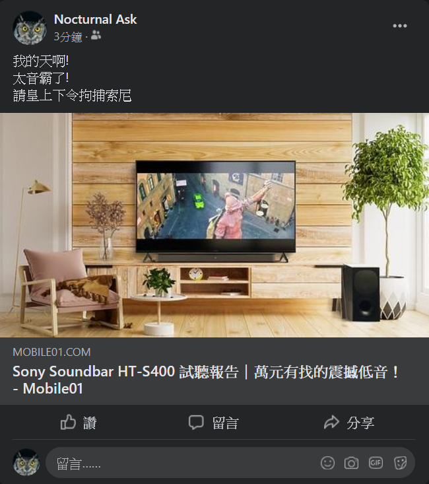Insert an emoji in the comment
The width and height of the screenshot is (429, 484).
[327, 463]
